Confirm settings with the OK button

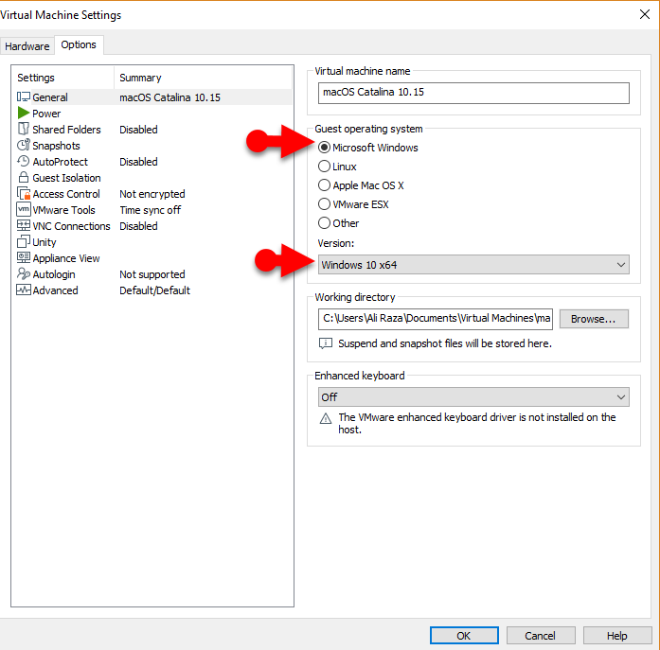click(463, 636)
